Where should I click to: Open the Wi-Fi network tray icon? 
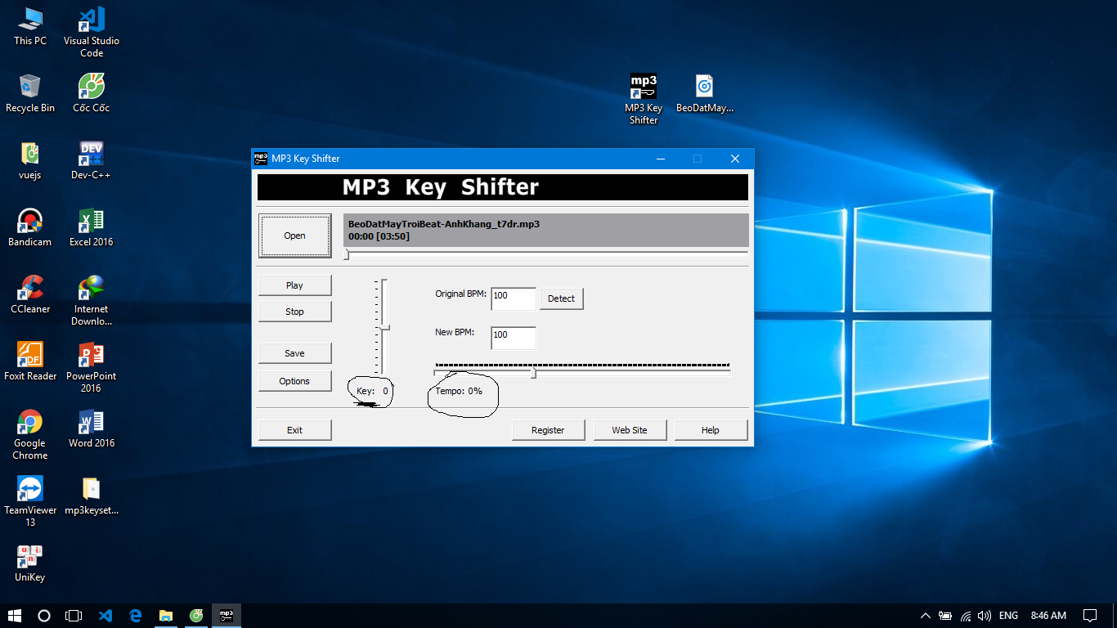coord(966,616)
